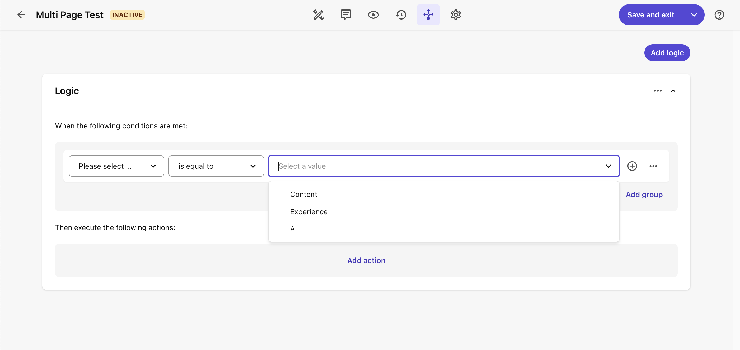Click the 'Add action' button
Viewport: 740px width, 350px height.
pyautogui.click(x=366, y=260)
